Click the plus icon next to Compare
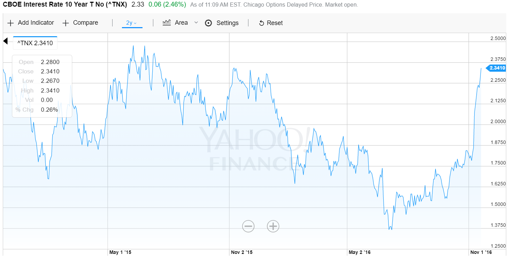Viewport: 508px width, 256px height. point(66,23)
